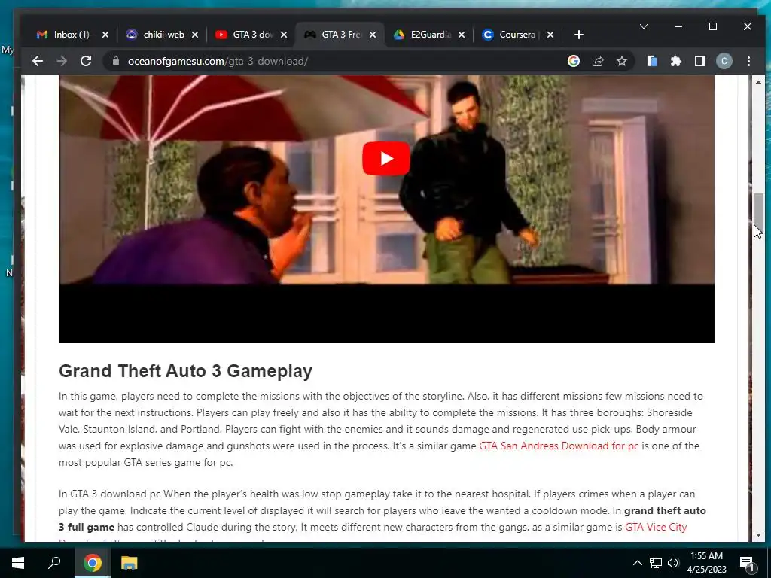
Task: Click the forward navigation arrow
Action: (62, 62)
